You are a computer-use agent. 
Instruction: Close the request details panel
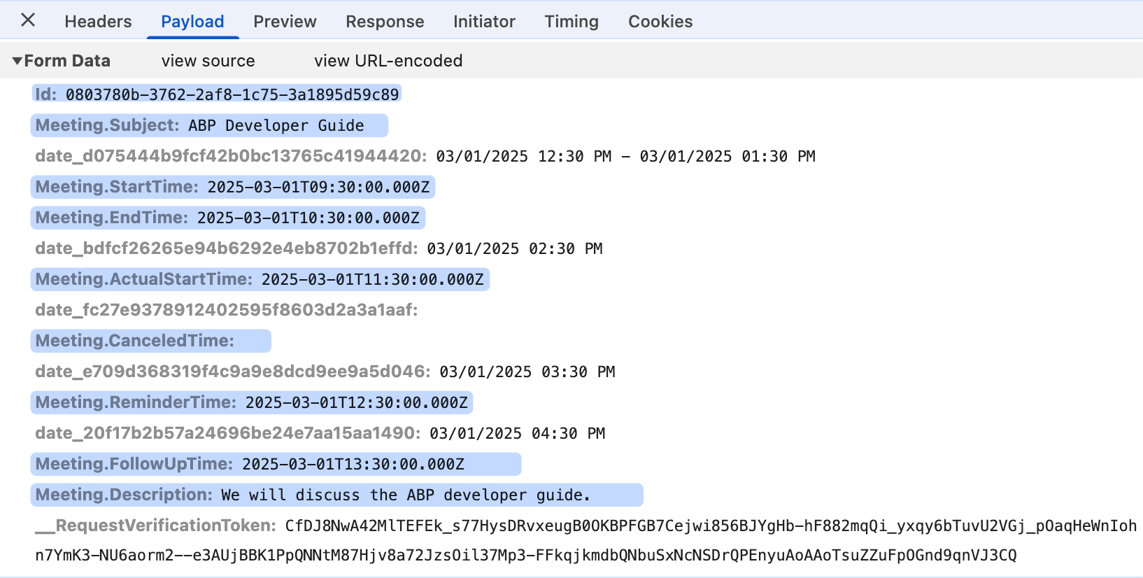click(28, 20)
